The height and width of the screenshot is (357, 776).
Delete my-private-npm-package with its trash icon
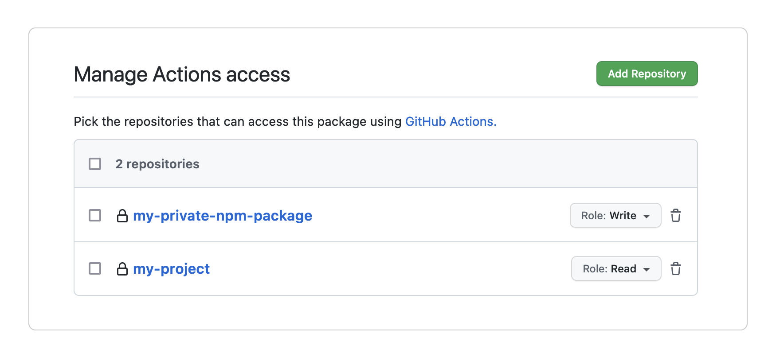[x=676, y=216]
